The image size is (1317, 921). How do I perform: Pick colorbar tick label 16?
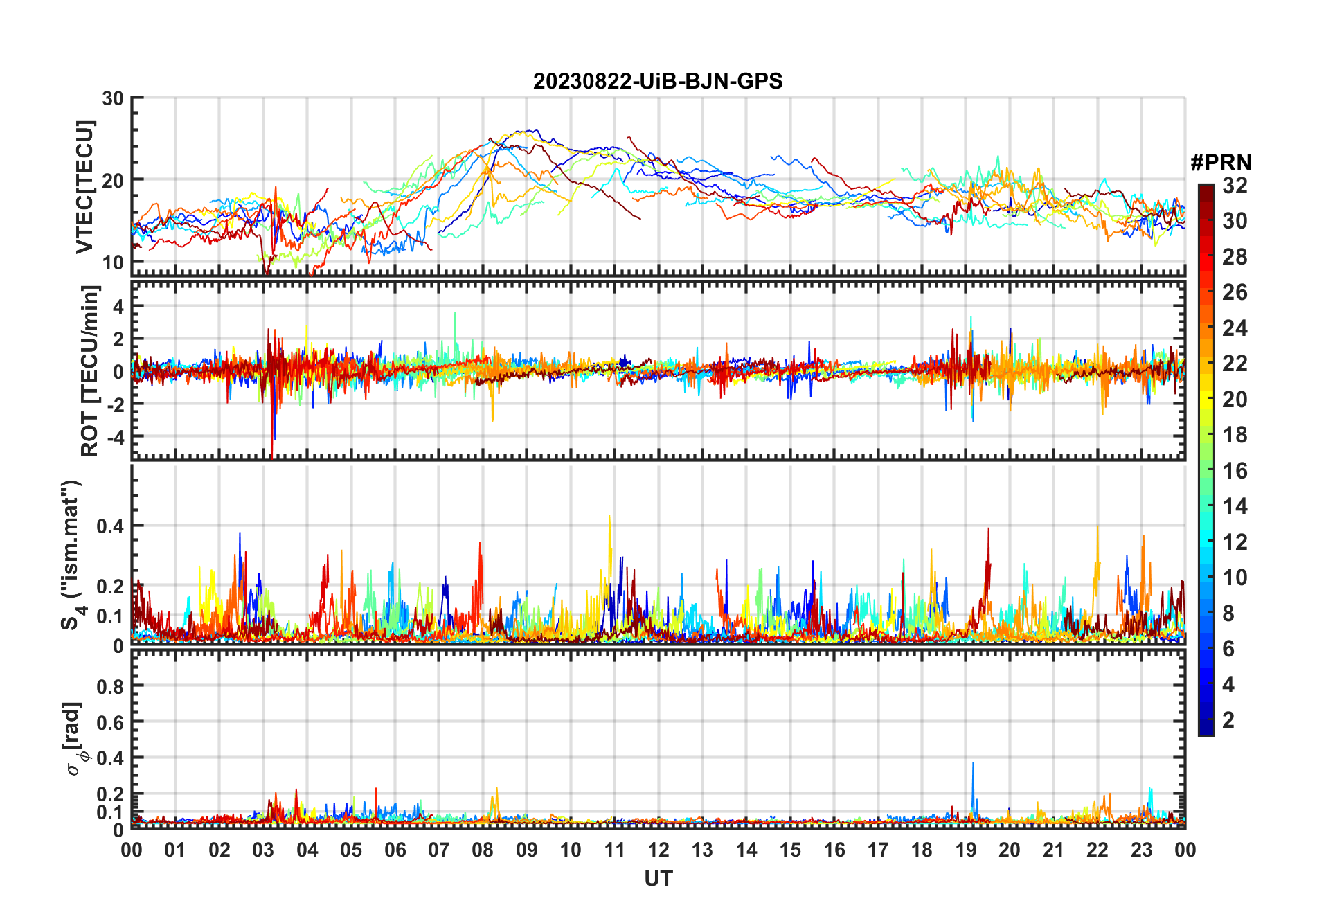click(1235, 471)
